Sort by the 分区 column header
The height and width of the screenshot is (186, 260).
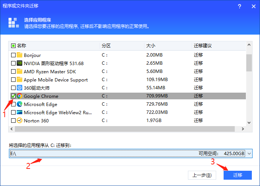(106, 46)
